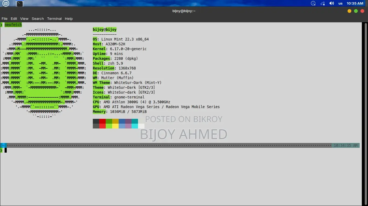The image size is (368, 206).
Task: Click the 'Packages: 2280 (dpkg)' line
Action: coord(115,58)
